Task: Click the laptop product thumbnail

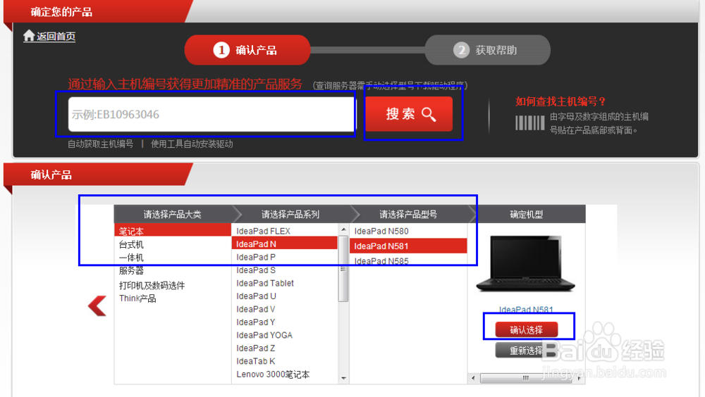Action: (526, 264)
